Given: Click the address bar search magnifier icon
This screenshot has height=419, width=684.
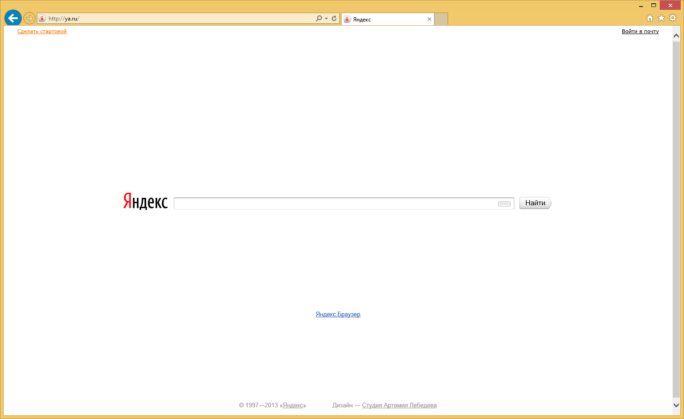Looking at the screenshot, I should click(319, 19).
